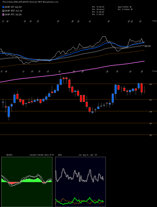Viewport: 157px width, 207px height.
Task: Click the 65 price axis label
Action: tap(150, 84)
